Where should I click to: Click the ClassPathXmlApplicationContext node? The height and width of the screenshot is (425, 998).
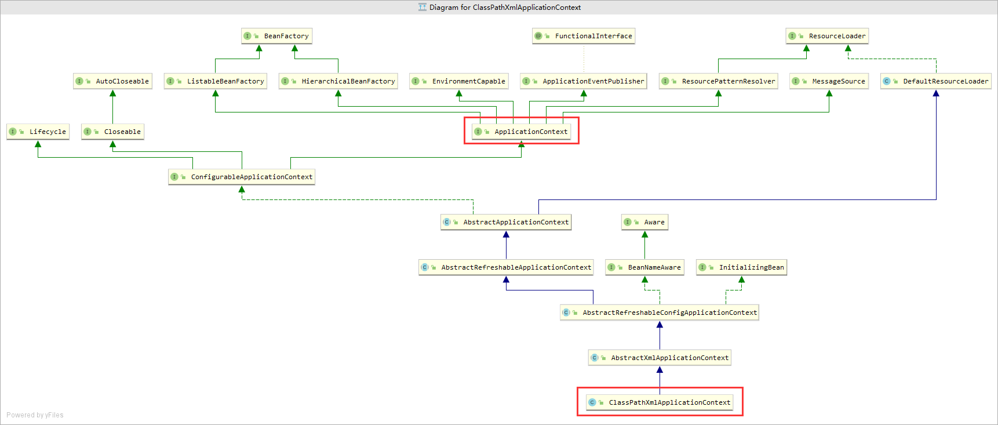(660, 402)
